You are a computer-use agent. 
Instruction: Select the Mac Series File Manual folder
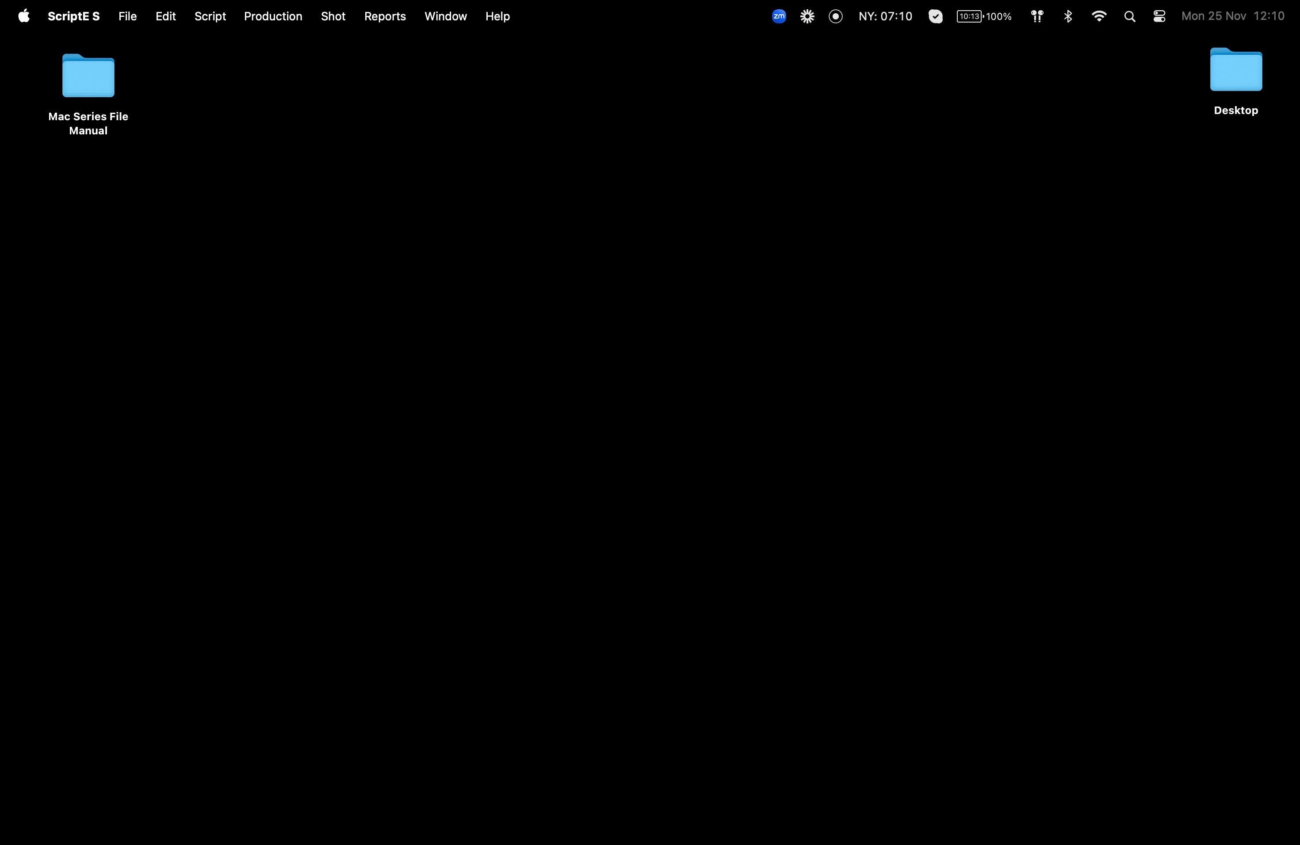point(88,76)
